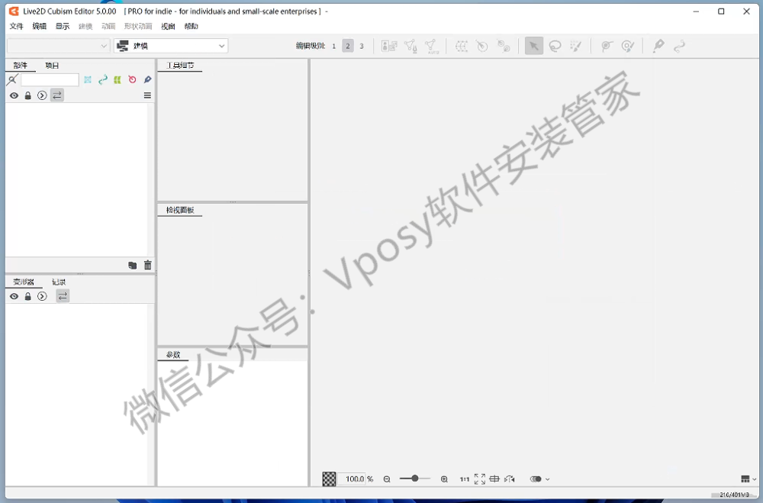Click the 参数 panel tab

pyautogui.click(x=172, y=354)
